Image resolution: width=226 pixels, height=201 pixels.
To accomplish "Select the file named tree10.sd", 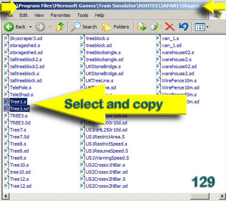I will pos(20,172).
